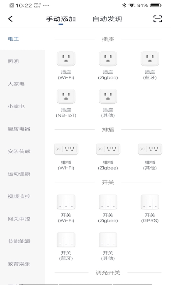Tap the back arrow icon
171x285 pixels.
[x=10, y=19]
